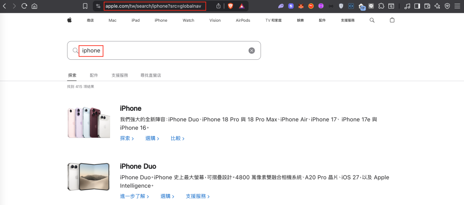Click the iphone search input field
The height and width of the screenshot is (205, 464).
164,51
